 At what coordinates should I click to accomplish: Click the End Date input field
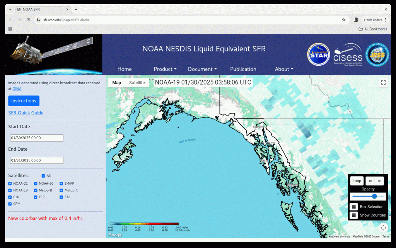37,160
